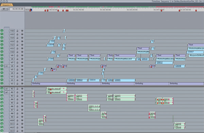Select clip C0012 on track V7
This screenshot has height=133, width=204.
click(x=165, y=63)
